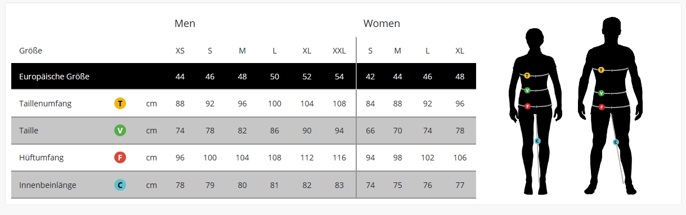The height and width of the screenshot is (215, 686).
Task: Click the Women XL column header
Action: coord(460,51)
